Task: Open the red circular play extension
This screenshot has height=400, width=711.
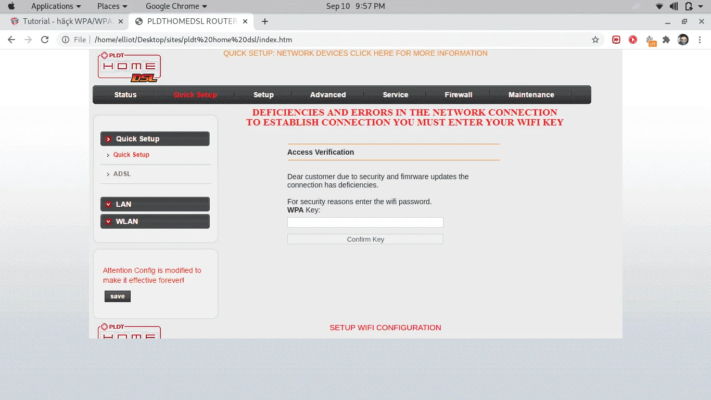Action: coord(633,40)
